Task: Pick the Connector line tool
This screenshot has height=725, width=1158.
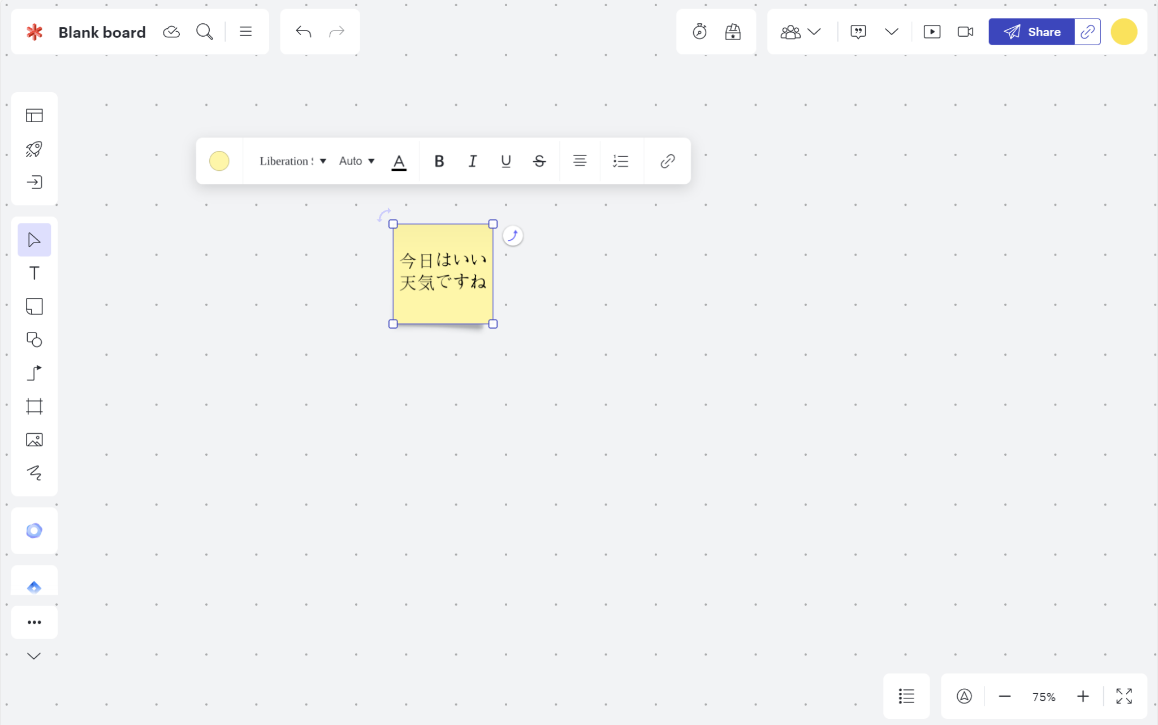Action: [34, 373]
